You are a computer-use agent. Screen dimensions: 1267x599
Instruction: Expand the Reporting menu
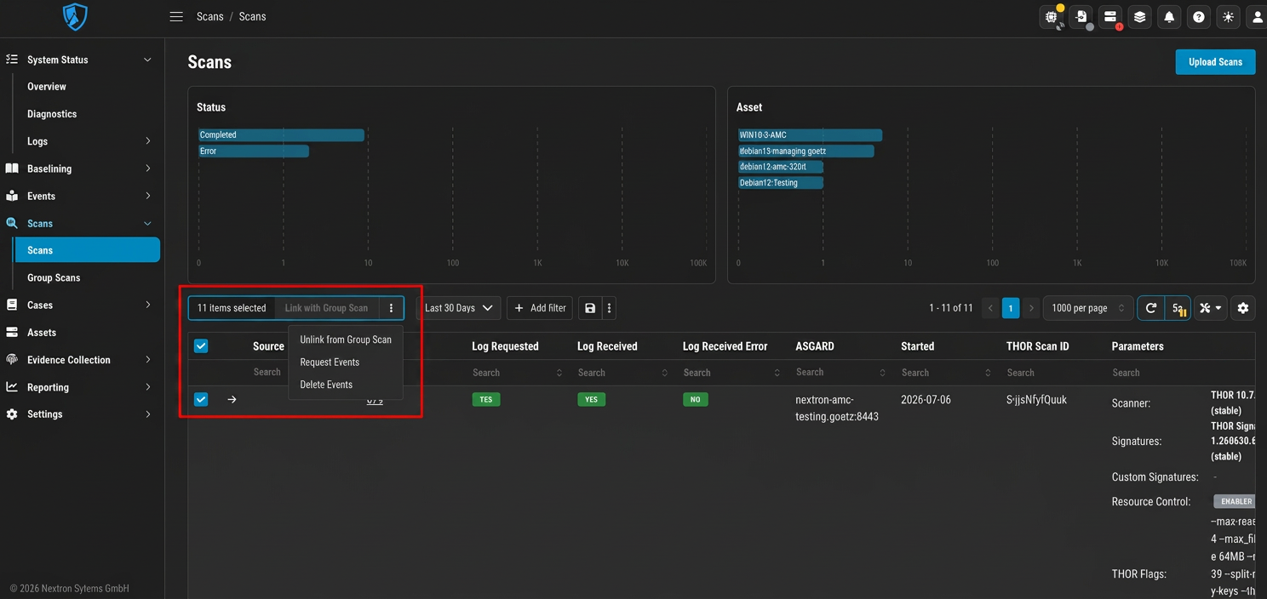click(147, 386)
